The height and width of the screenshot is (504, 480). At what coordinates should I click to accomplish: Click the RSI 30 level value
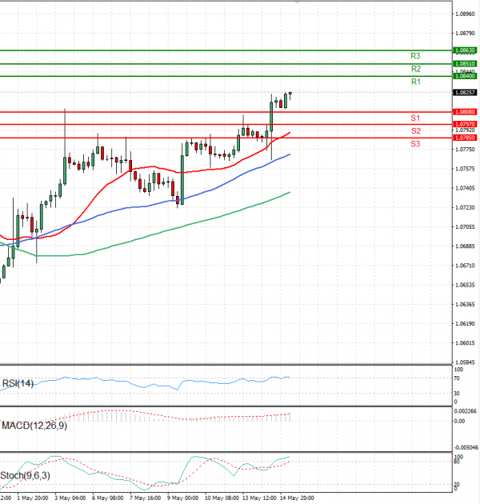click(x=457, y=394)
